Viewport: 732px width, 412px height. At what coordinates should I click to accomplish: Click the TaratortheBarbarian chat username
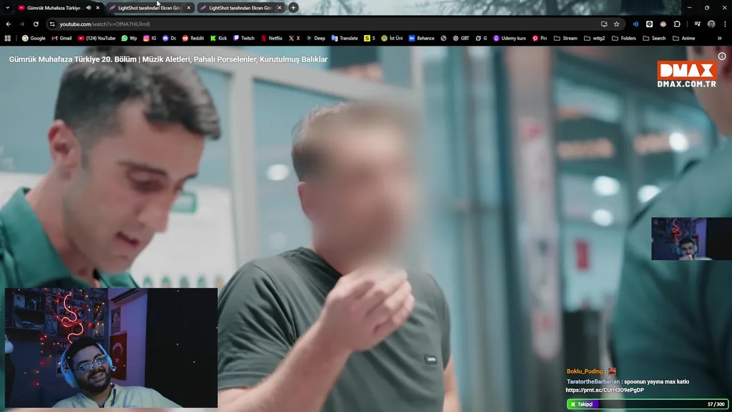pos(593,382)
